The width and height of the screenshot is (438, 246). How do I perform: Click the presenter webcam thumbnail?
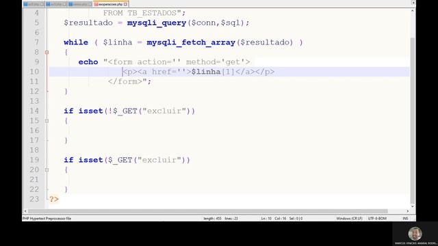415,234
